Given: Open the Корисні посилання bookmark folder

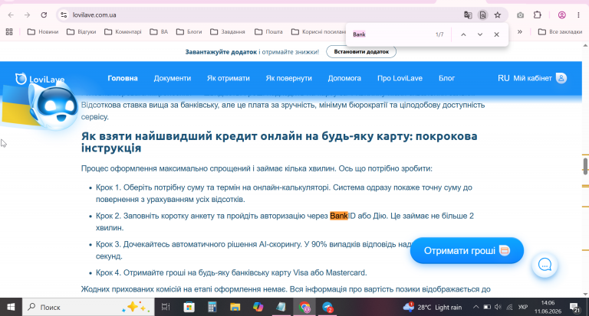Looking at the screenshot, I should (x=318, y=32).
